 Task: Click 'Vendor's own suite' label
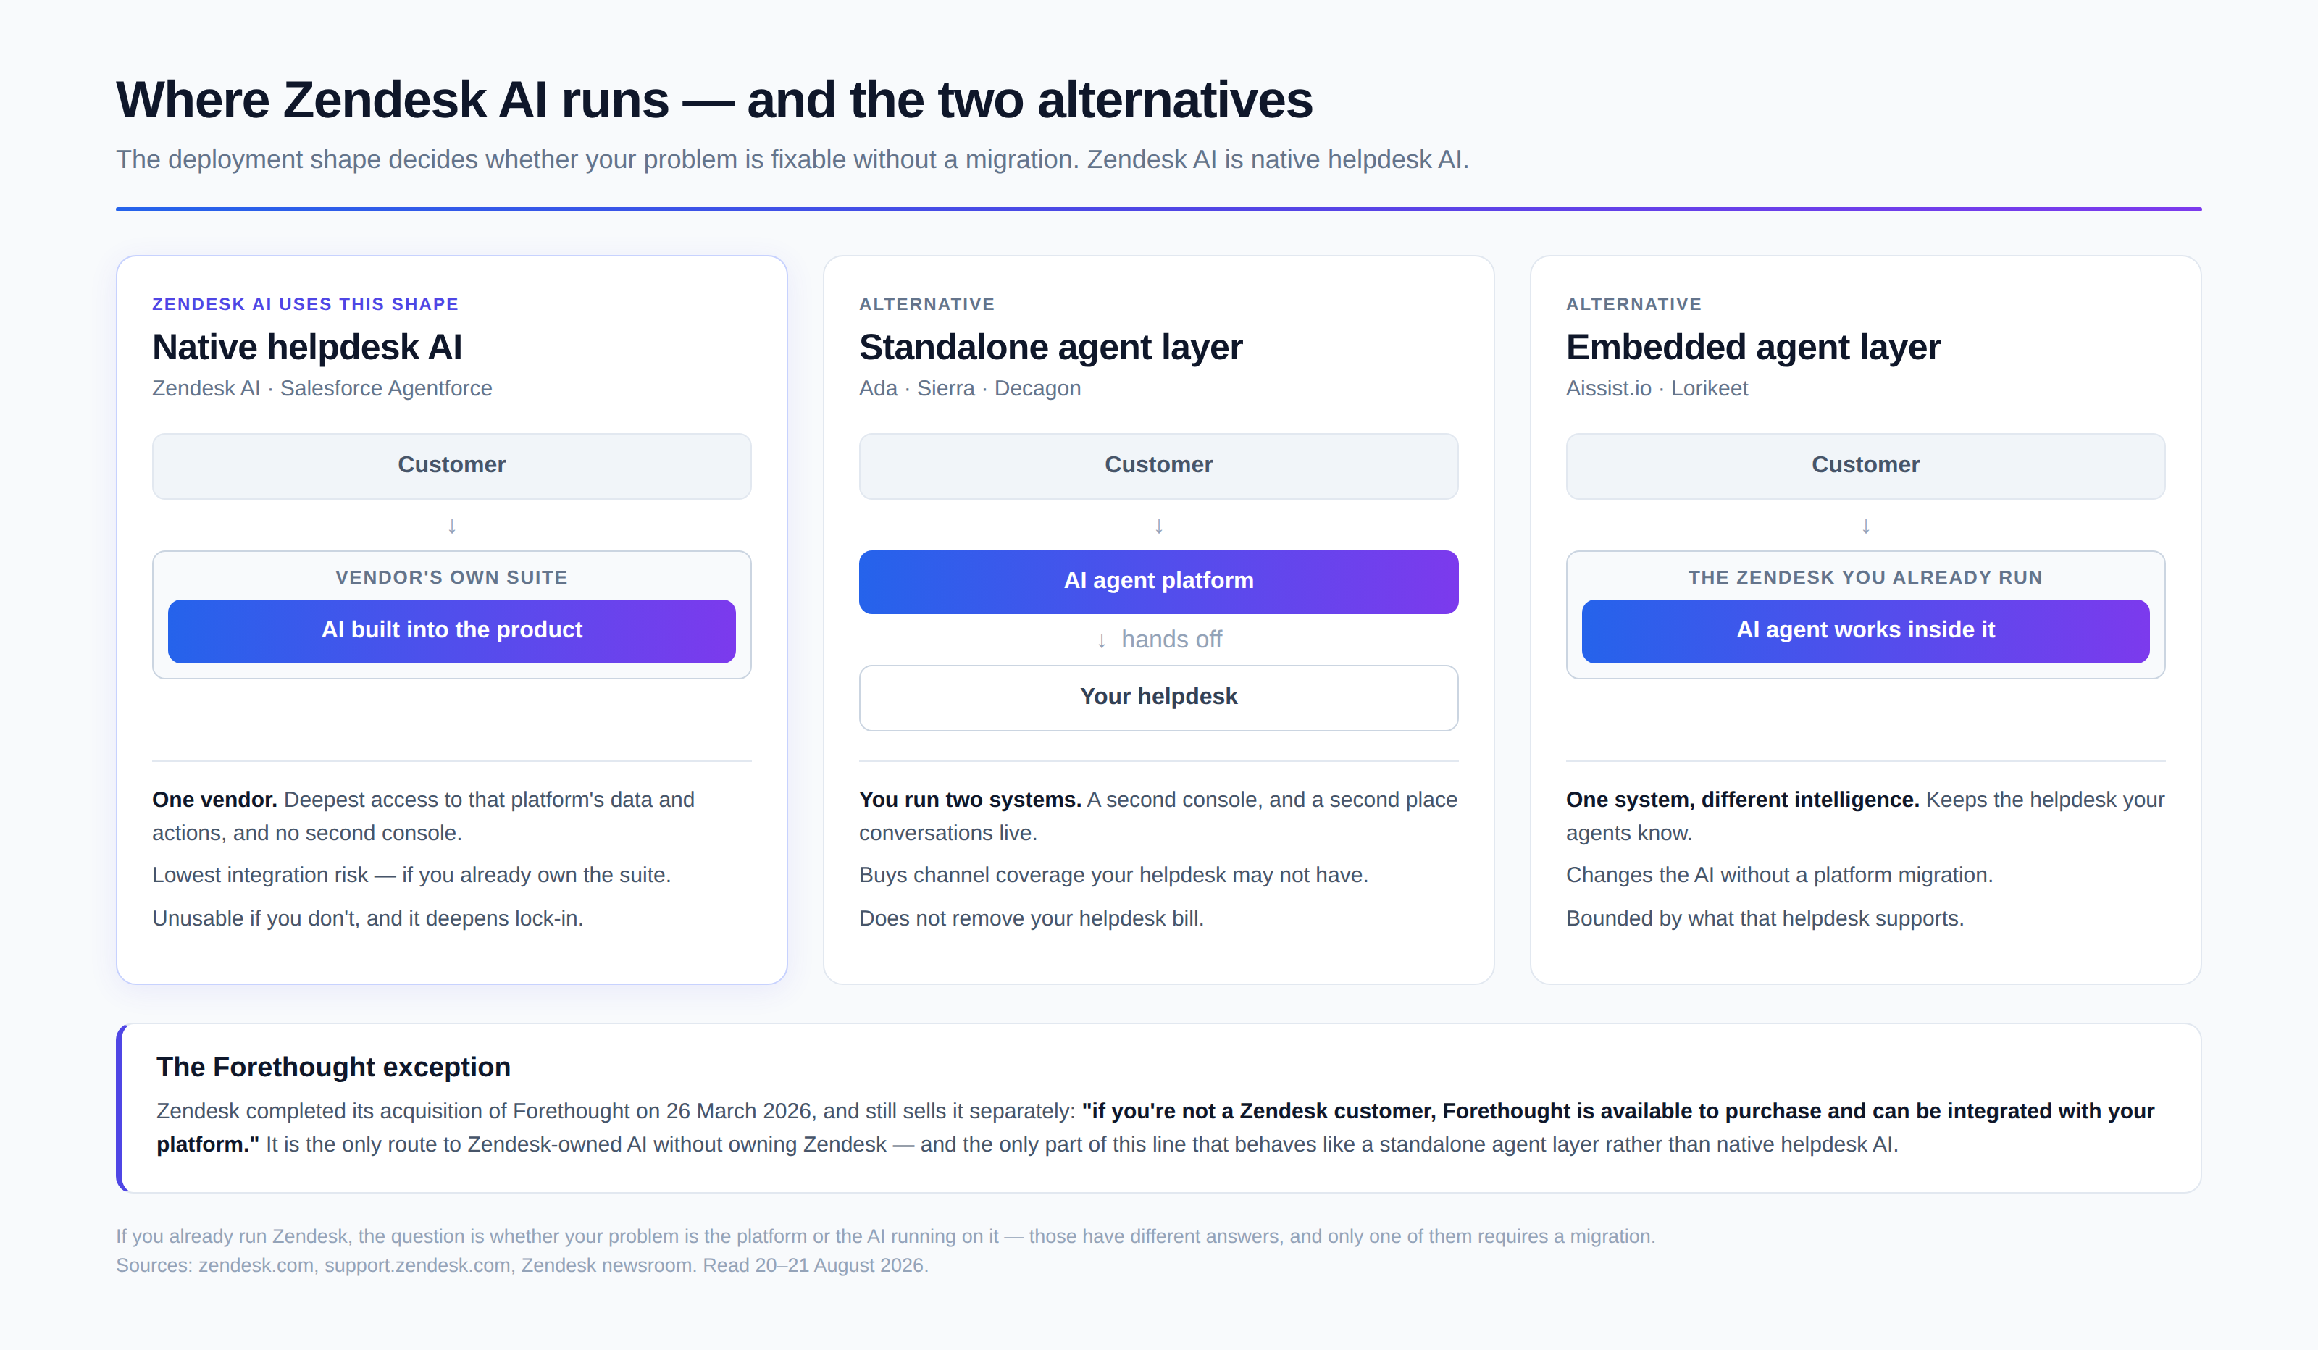point(451,577)
